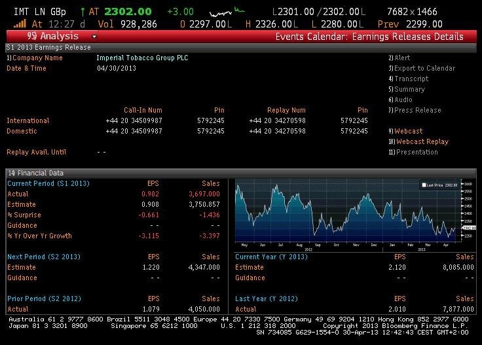Click Prior Period (S2 2012) heading

coord(45,299)
